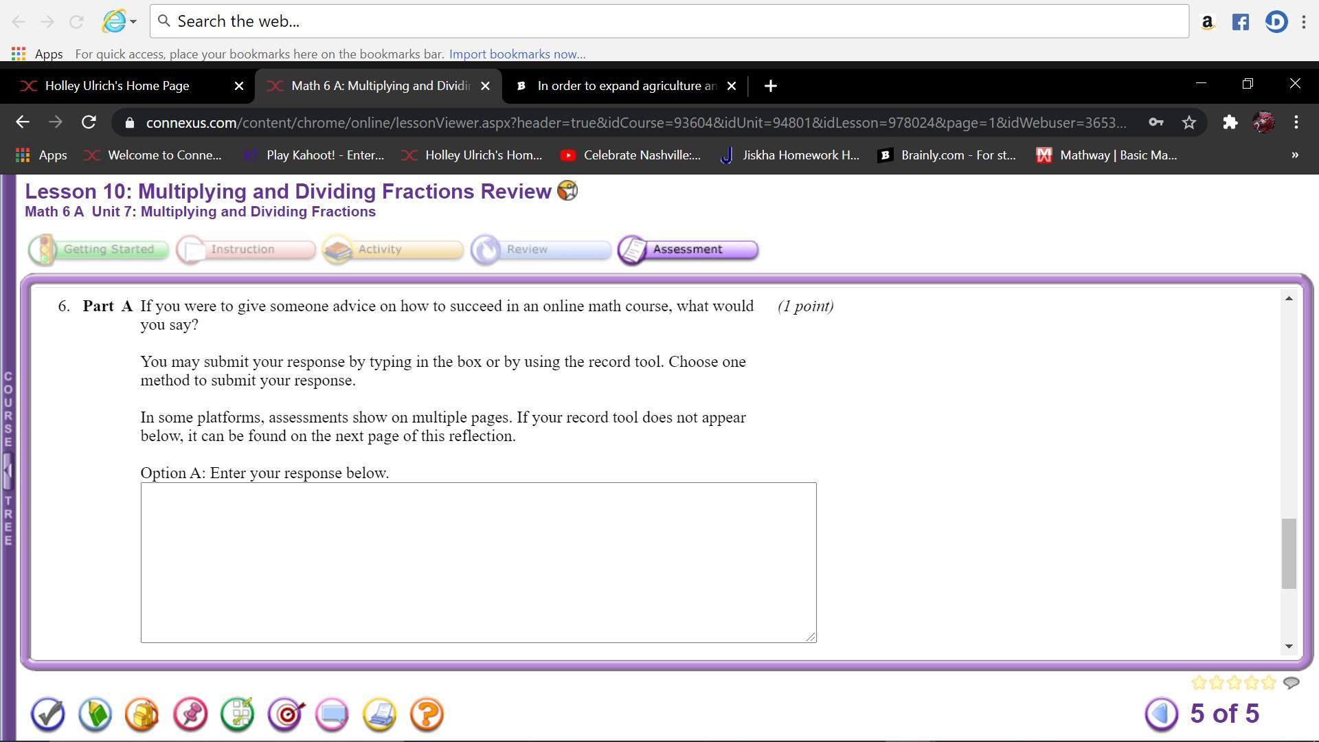This screenshot has height=742, width=1319.
Task: Open the blue chat bubble icon
Action: click(x=332, y=715)
